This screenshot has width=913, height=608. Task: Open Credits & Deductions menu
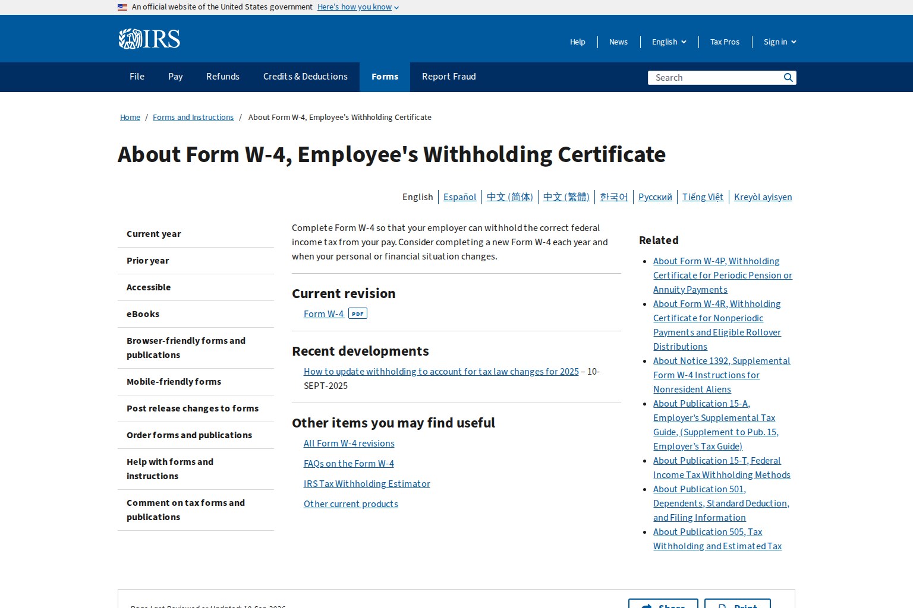(x=306, y=77)
